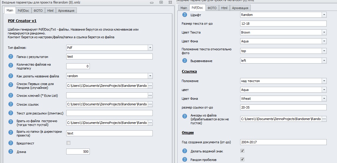Browse file for Анкоры из файла
The width and height of the screenshot is (337, 163).
[x=324, y=119]
